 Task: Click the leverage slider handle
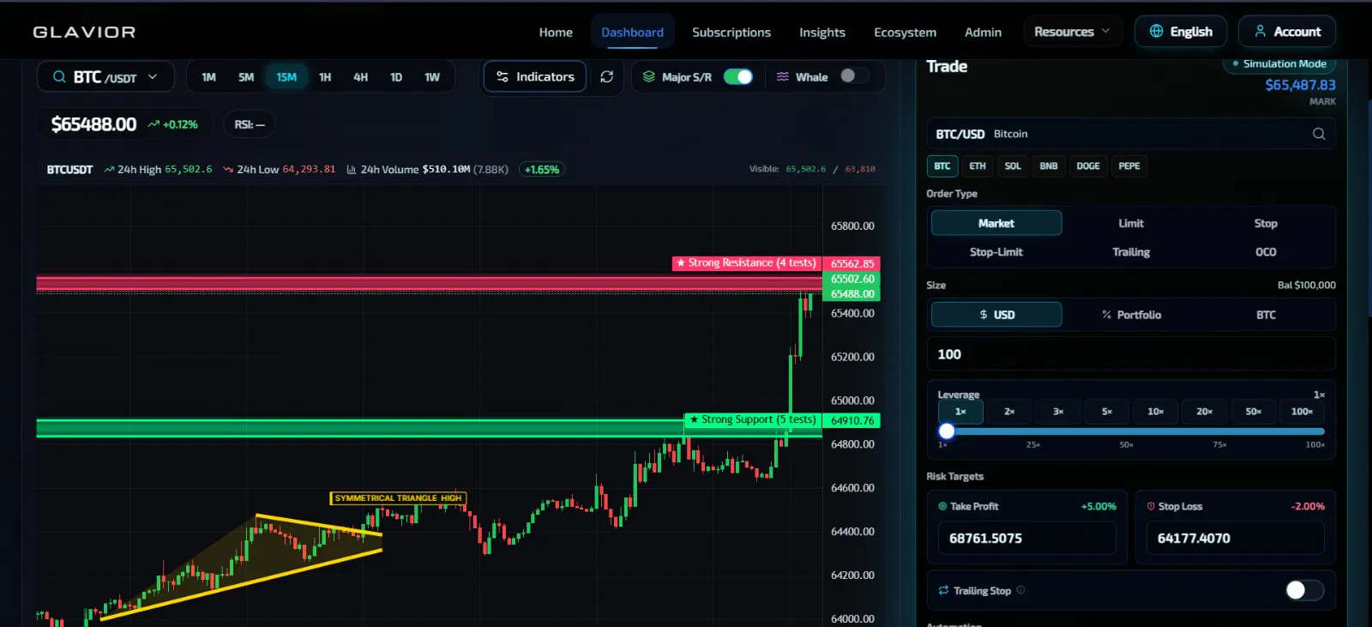pos(947,431)
